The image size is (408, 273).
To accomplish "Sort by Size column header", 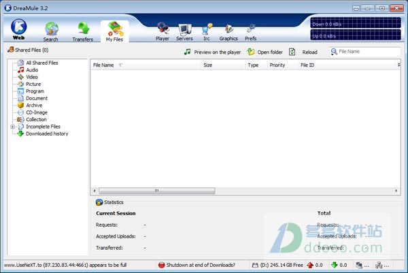I will tap(223, 65).
